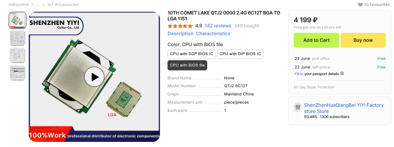The image size is (394, 147).
Task: Click the orange star rating icons
Action: point(180,26)
